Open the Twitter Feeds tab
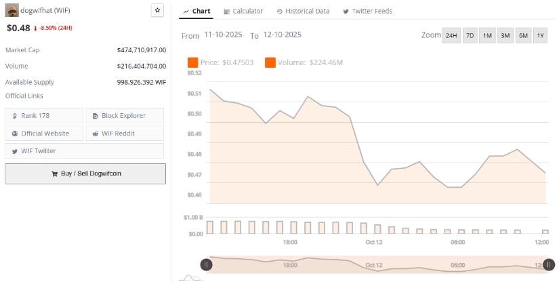The image size is (559, 284). 367,12
